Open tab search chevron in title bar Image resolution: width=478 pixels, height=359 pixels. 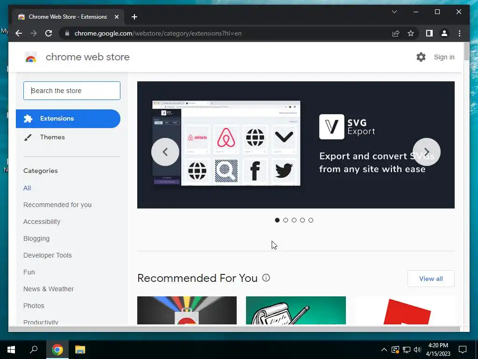394,12
